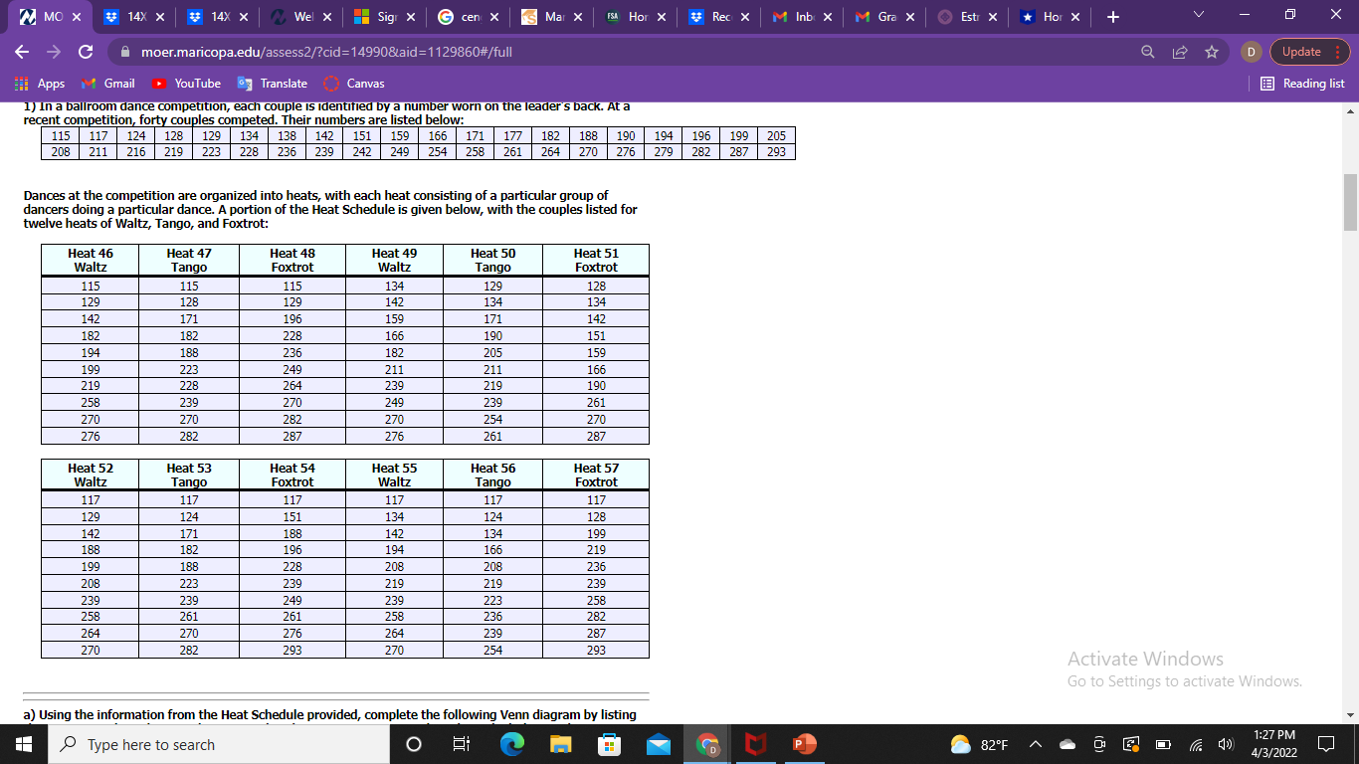Reload the page with the refresh icon
This screenshot has width=1359, height=764.
point(86,51)
